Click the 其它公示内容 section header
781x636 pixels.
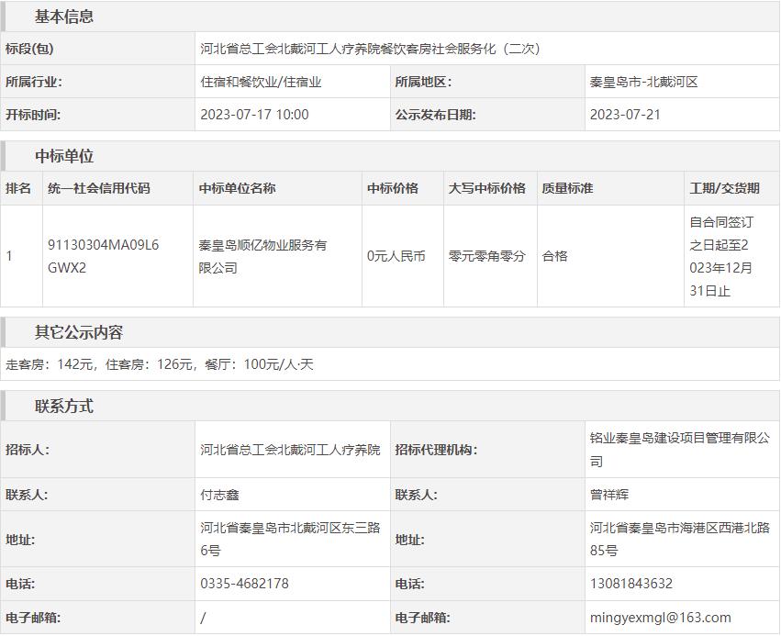pyautogui.click(x=79, y=332)
